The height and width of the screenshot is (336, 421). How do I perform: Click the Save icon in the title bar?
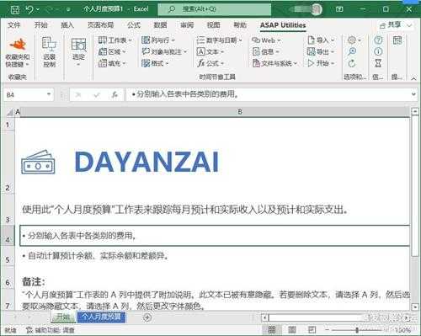point(14,10)
